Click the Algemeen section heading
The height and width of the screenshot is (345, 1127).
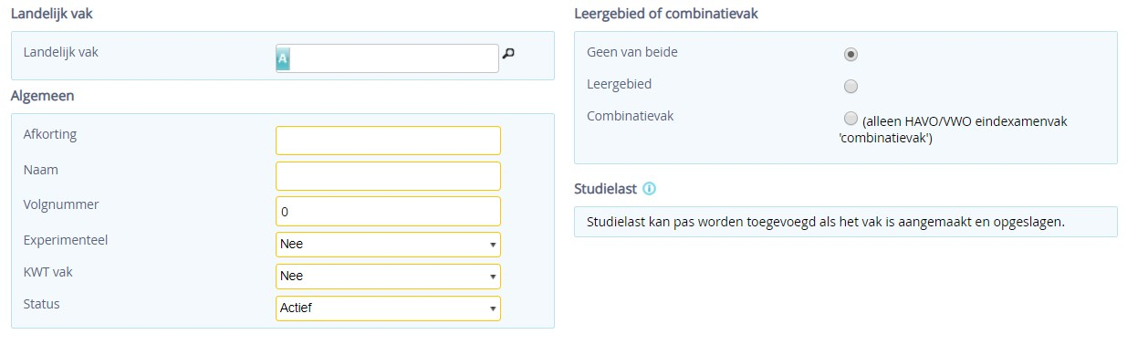point(43,95)
